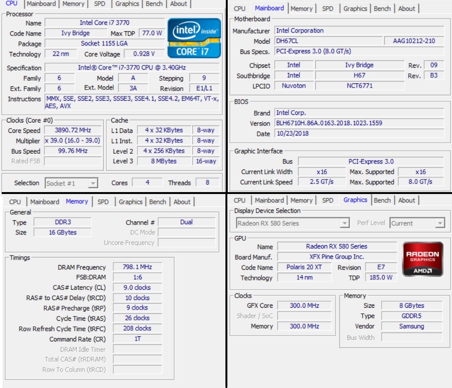Open the Graphics tab in CPU panel

pos(127,4)
